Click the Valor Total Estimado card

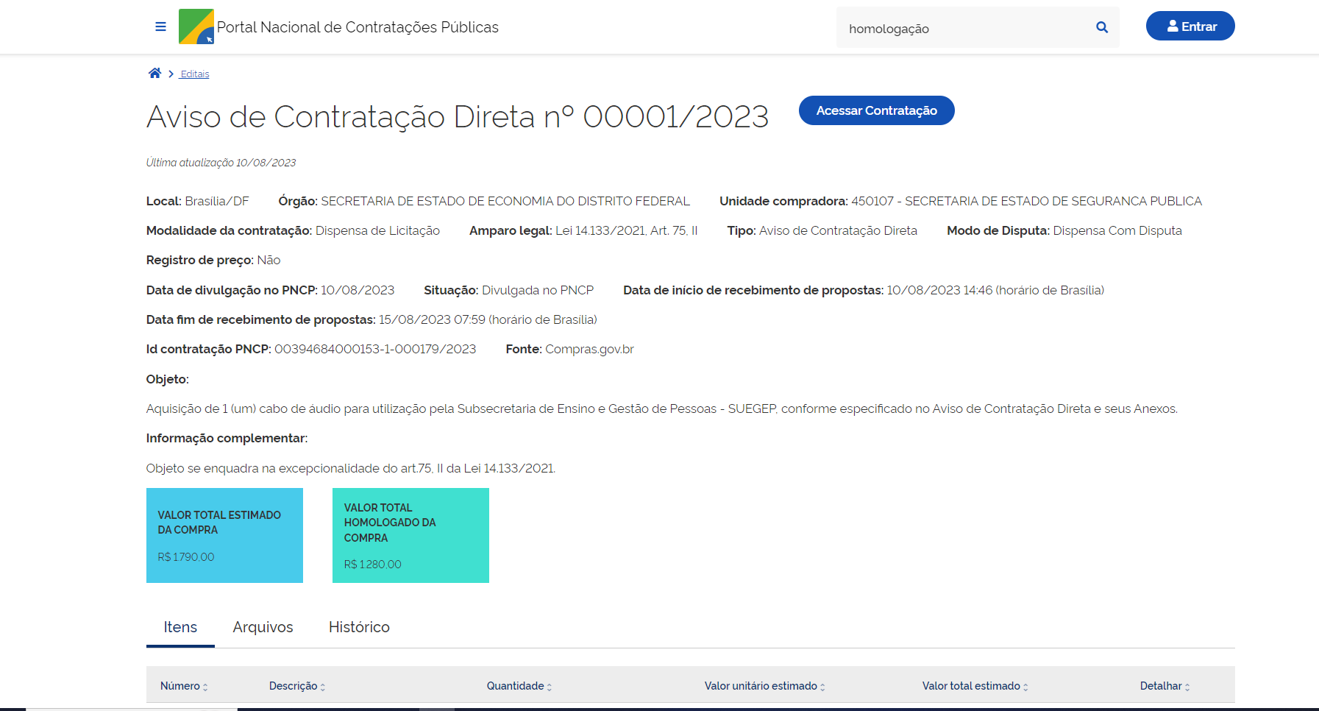point(224,535)
